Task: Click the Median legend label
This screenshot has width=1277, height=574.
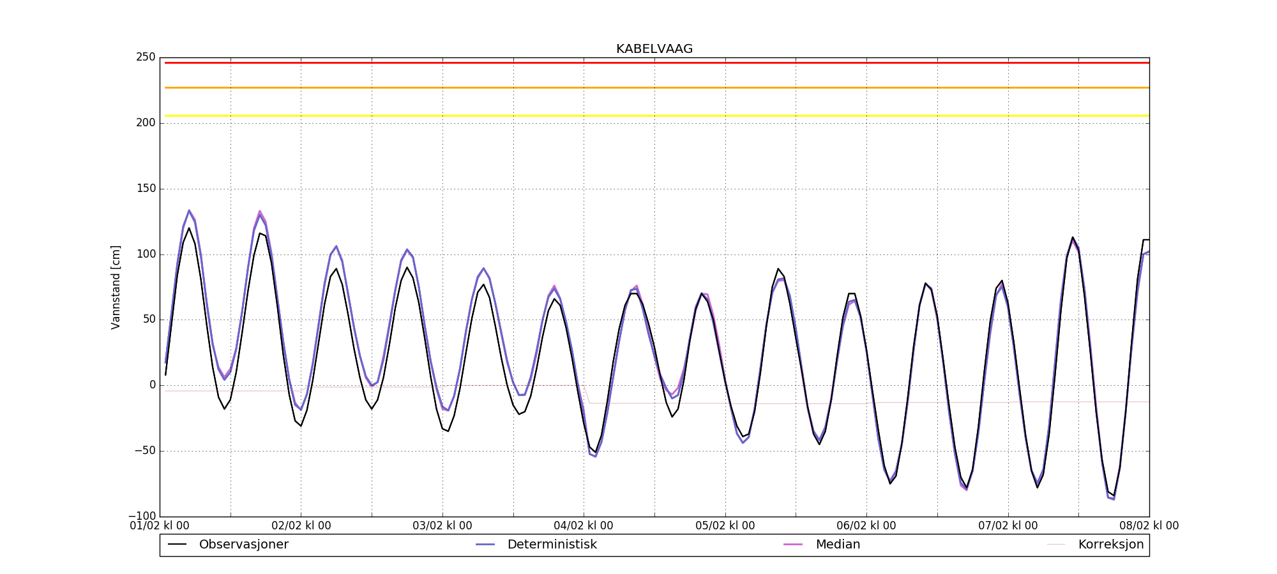Action: click(x=838, y=545)
